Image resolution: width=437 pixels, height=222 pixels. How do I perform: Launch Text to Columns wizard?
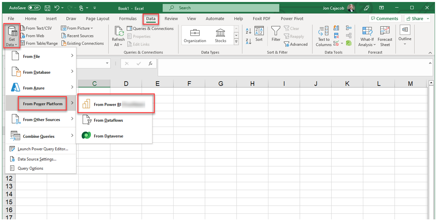coord(323,36)
